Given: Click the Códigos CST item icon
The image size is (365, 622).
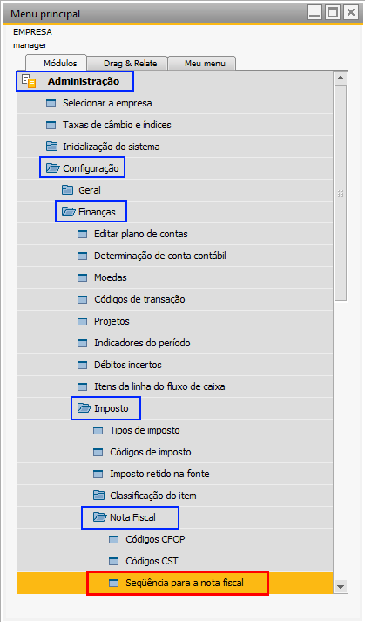Looking at the screenshot, I should (114, 562).
